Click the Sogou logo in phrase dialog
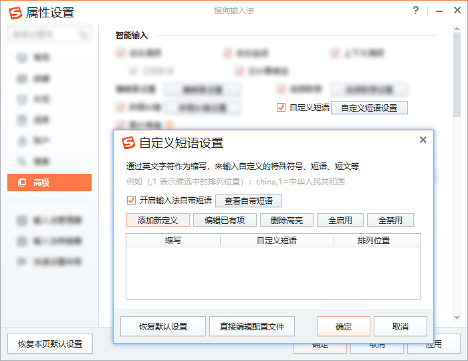The image size is (468, 361). point(128,142)
